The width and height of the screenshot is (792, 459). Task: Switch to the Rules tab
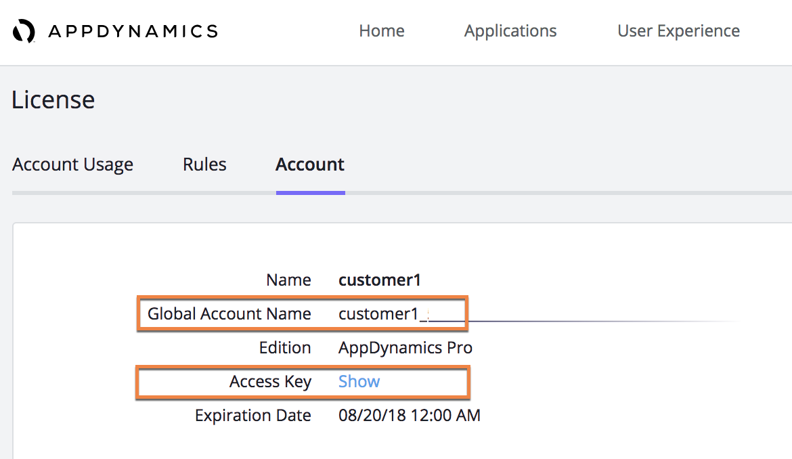tap(204, 164)
